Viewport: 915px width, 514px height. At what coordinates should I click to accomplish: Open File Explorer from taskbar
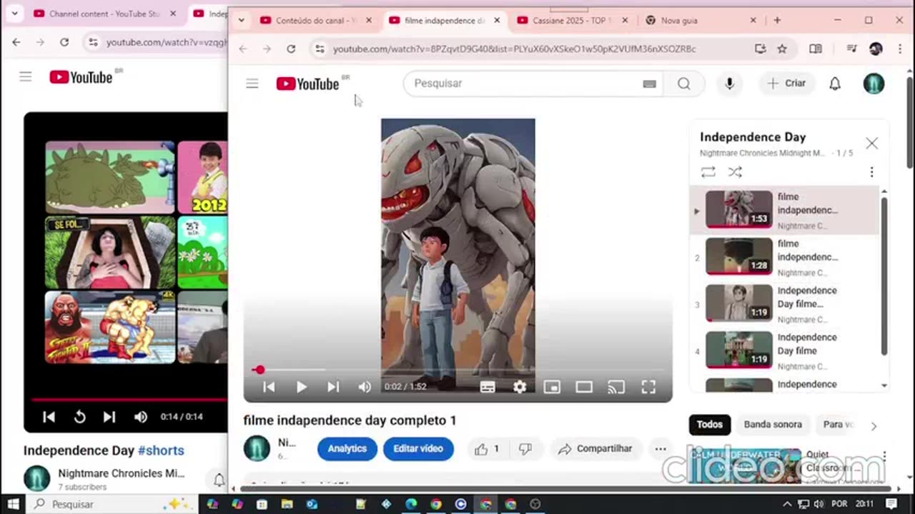tap(287, 504)
